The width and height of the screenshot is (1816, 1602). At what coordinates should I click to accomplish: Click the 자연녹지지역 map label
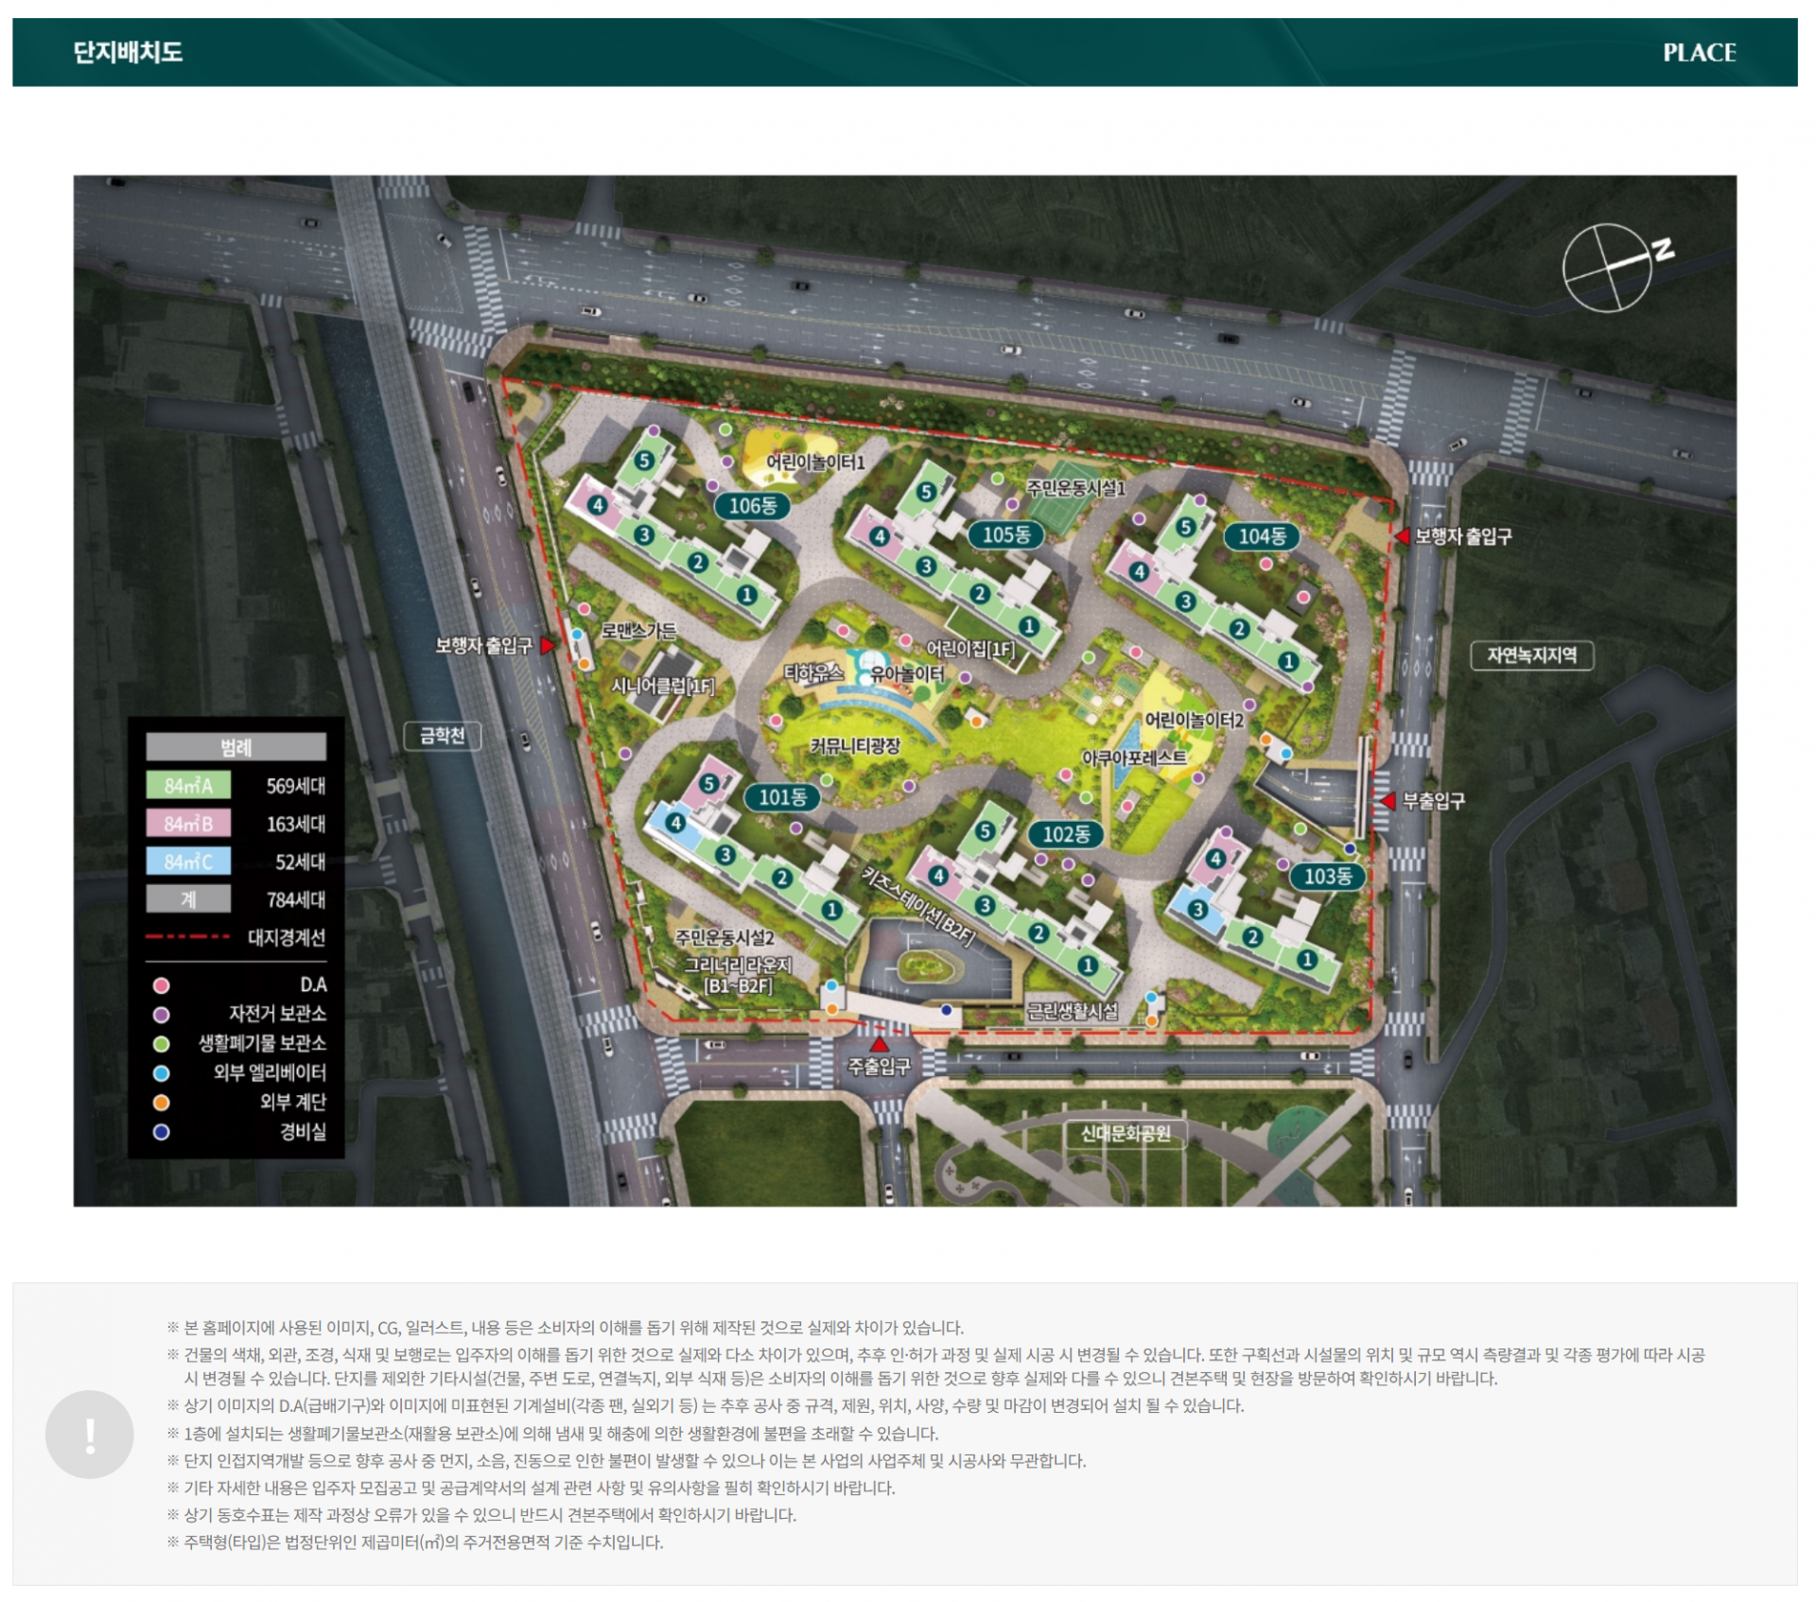pos(1531,655)
